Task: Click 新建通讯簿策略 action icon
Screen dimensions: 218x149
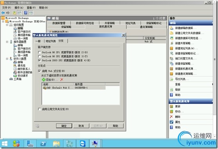Action: 171,74
